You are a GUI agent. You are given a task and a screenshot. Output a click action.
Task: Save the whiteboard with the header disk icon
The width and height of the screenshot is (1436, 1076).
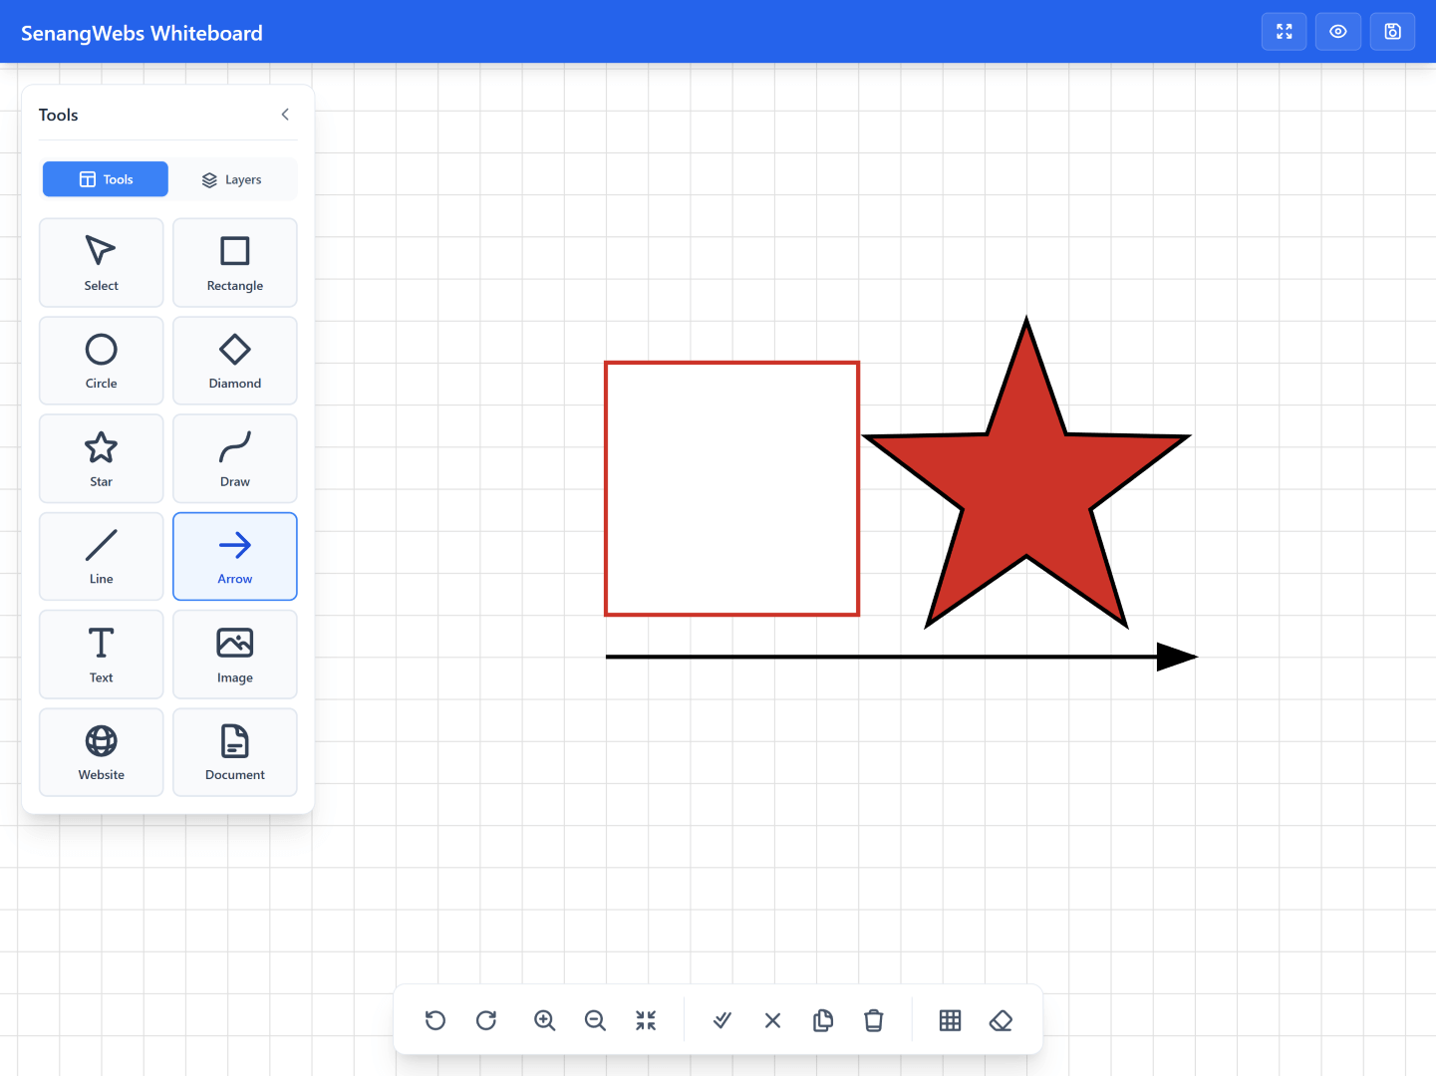1393,32
